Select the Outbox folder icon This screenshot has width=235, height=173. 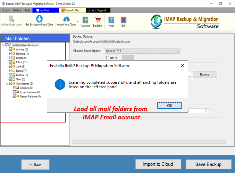click(14, 75)
